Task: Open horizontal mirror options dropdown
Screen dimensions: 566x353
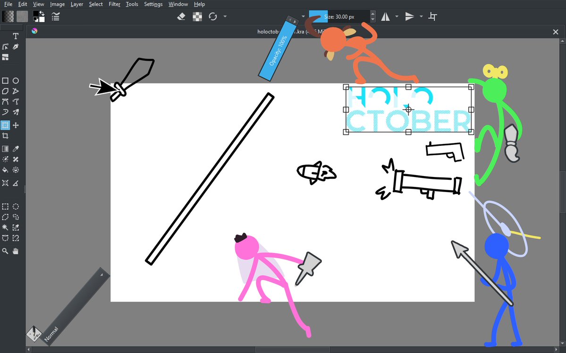Action: [x=397, y=16]
